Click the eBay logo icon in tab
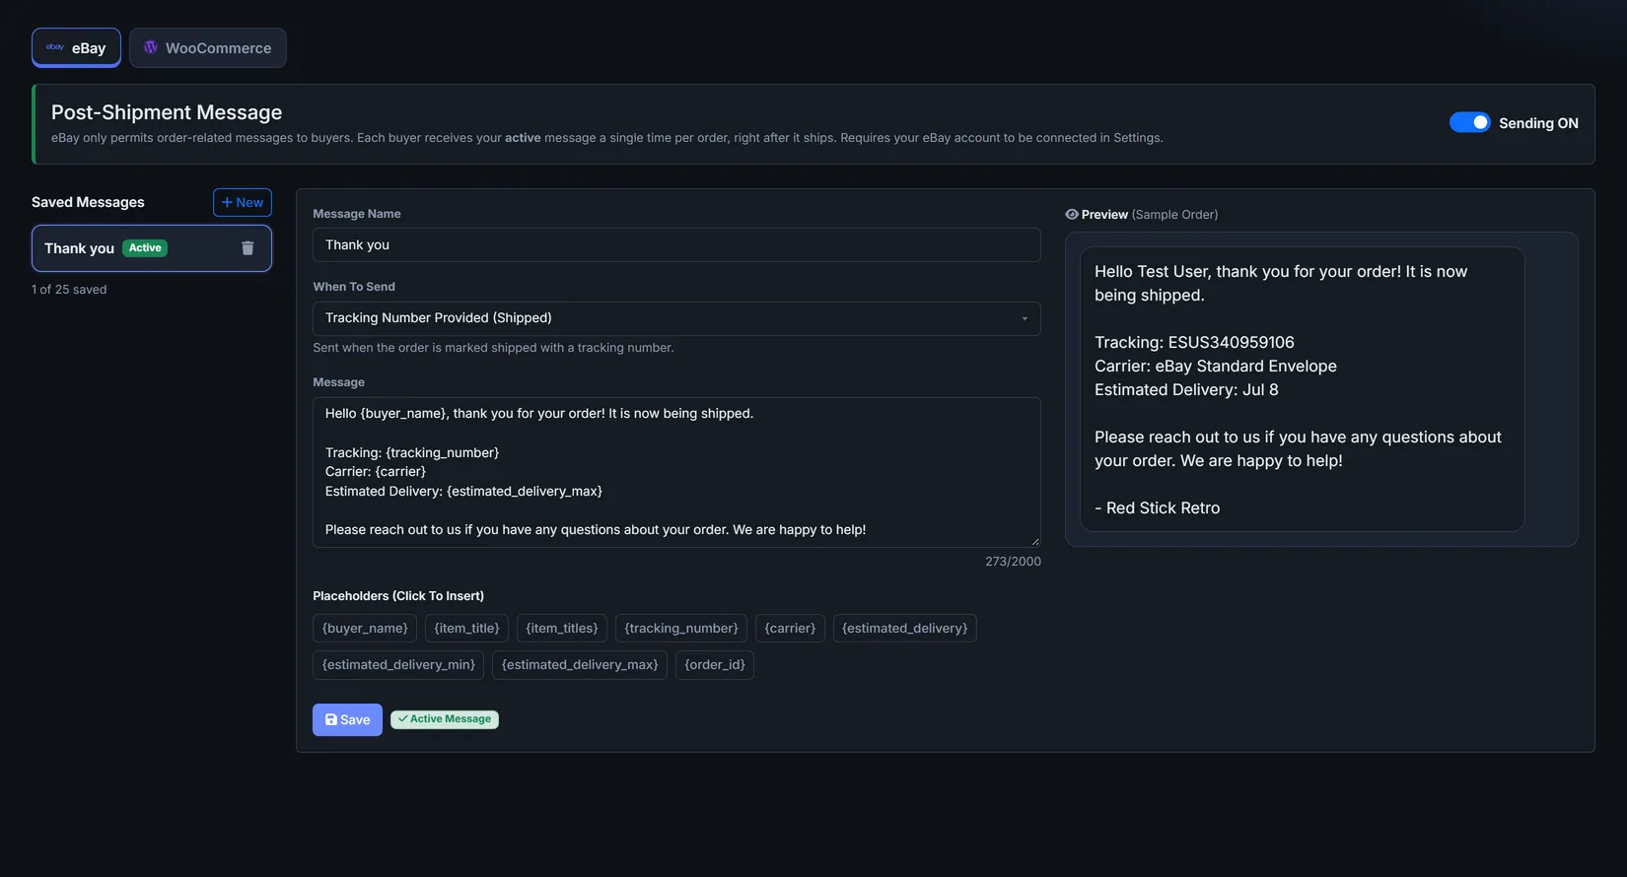 coord(55,47)
